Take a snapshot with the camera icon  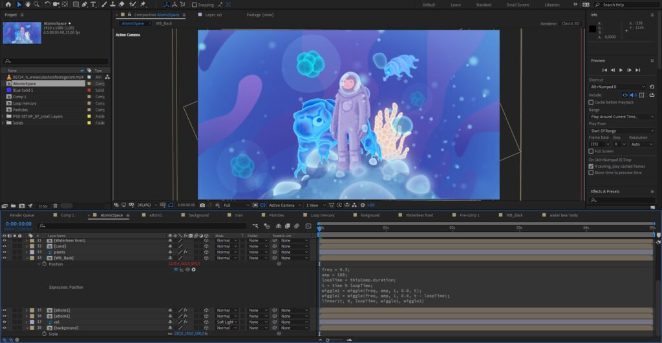202,205
